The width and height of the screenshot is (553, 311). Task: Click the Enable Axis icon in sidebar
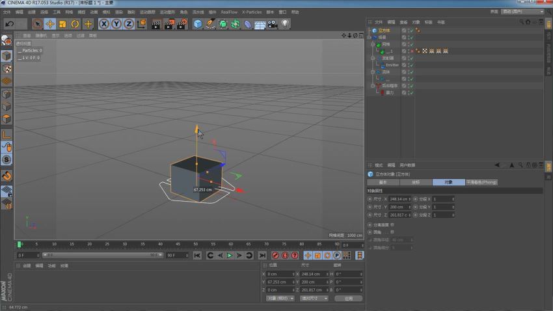(7, 134)
